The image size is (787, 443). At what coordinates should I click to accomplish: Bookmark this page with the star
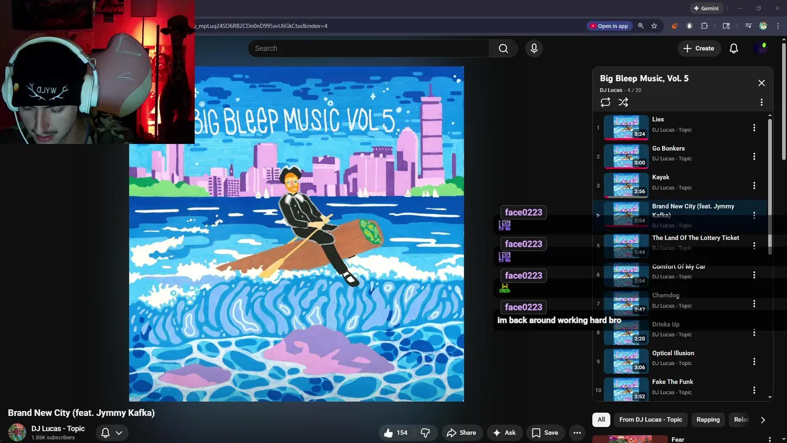tap(654, 26)
